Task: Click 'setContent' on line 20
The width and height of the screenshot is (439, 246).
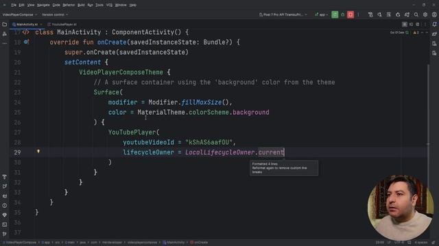Action: (82, 62)
